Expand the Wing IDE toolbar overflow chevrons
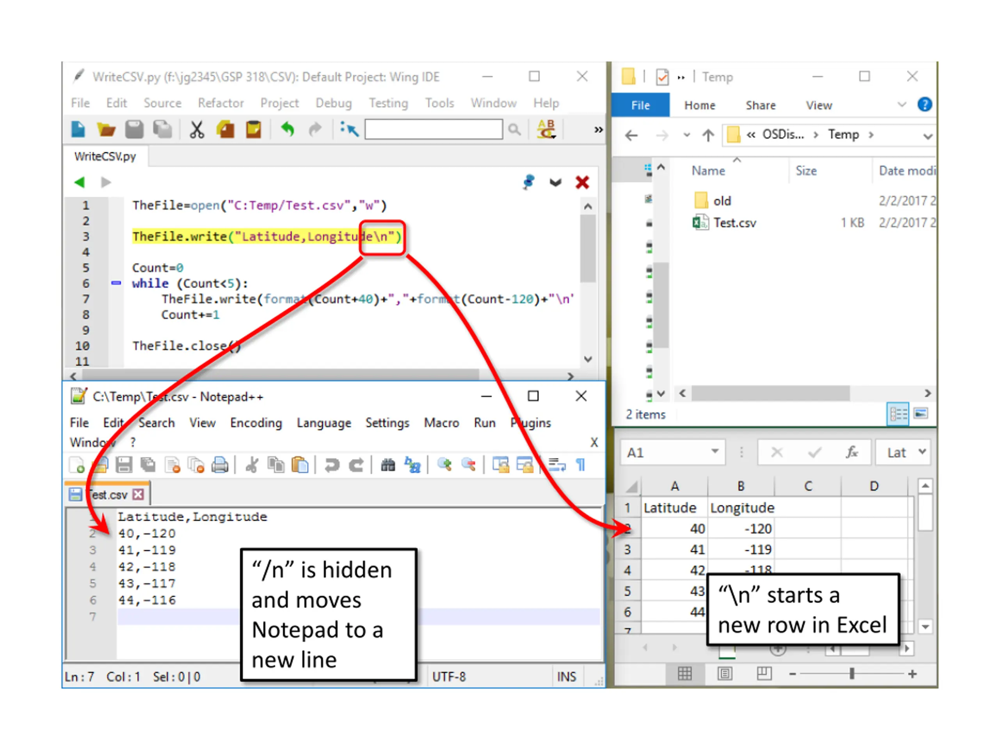The image size is (999, 749). click(598, 130)
